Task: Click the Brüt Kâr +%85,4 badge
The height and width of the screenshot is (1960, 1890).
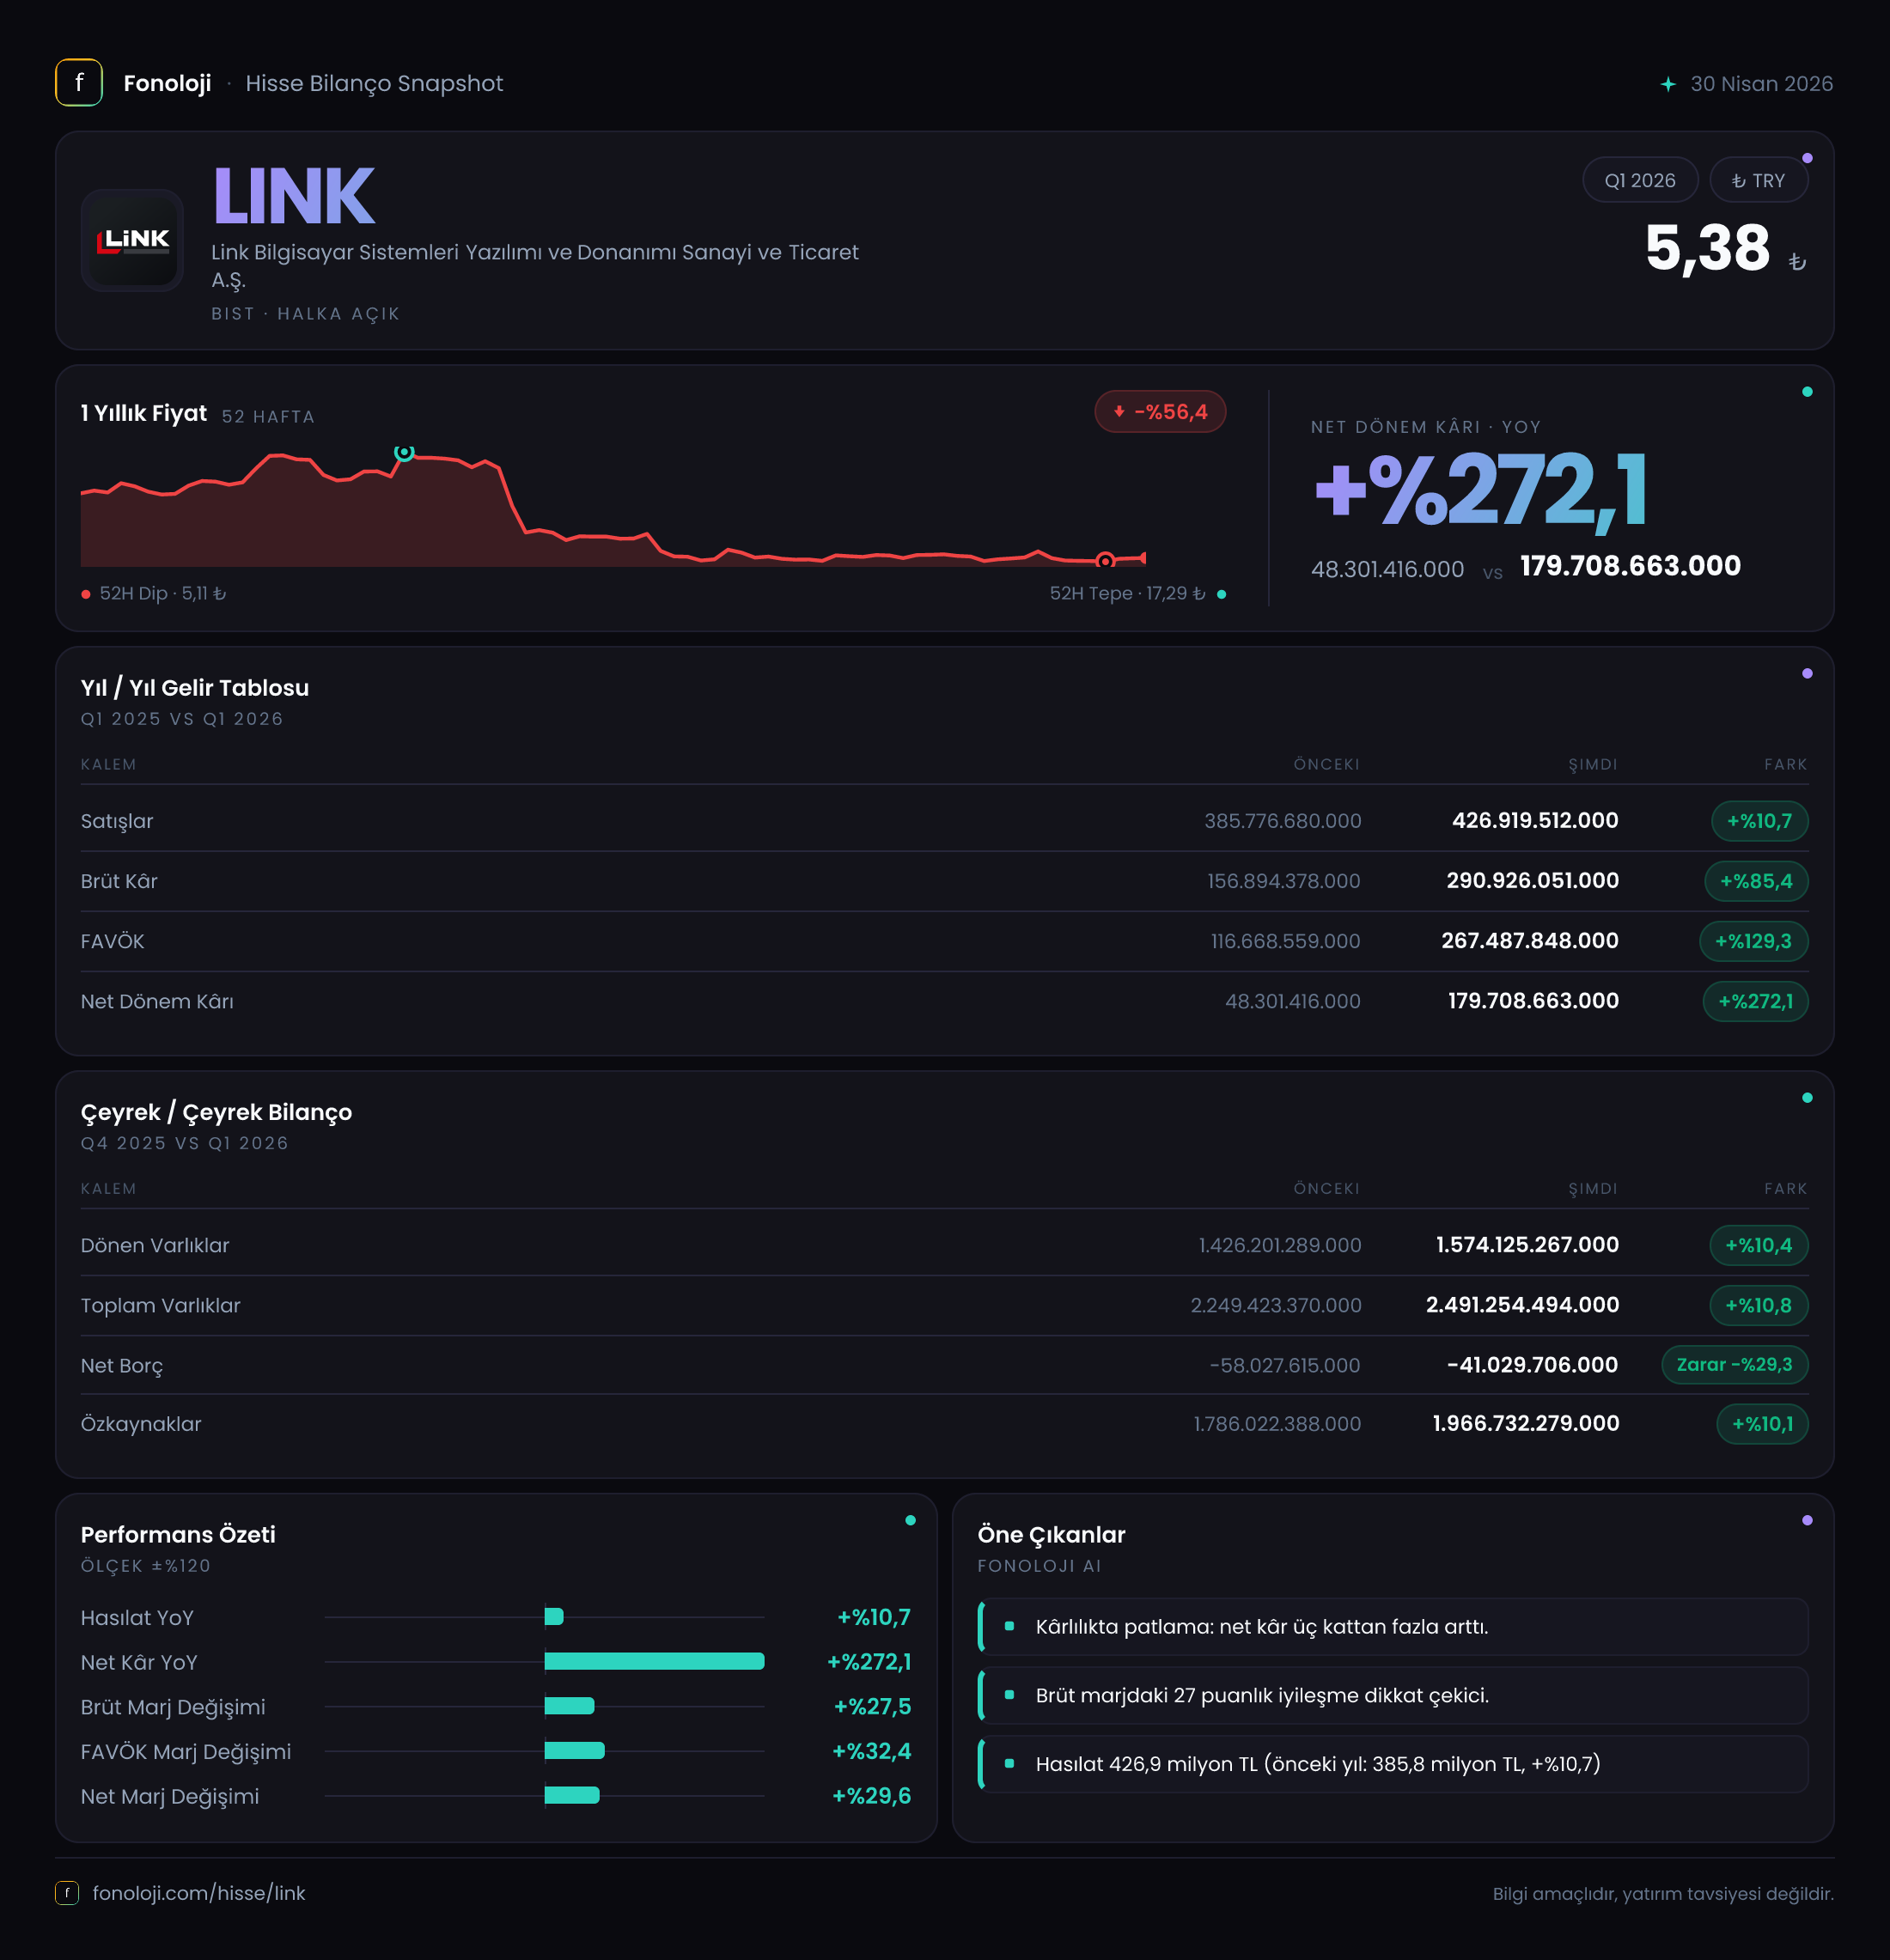Action: (x=1756, y=881)
